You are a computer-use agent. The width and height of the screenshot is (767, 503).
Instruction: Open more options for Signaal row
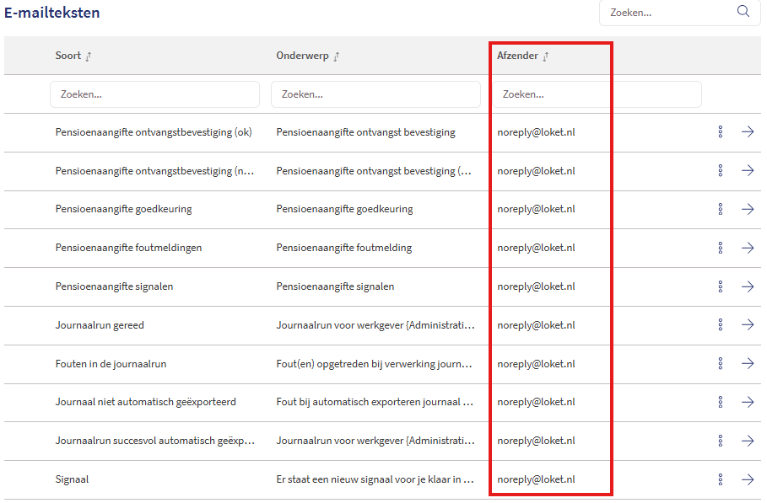pos(721,479)
